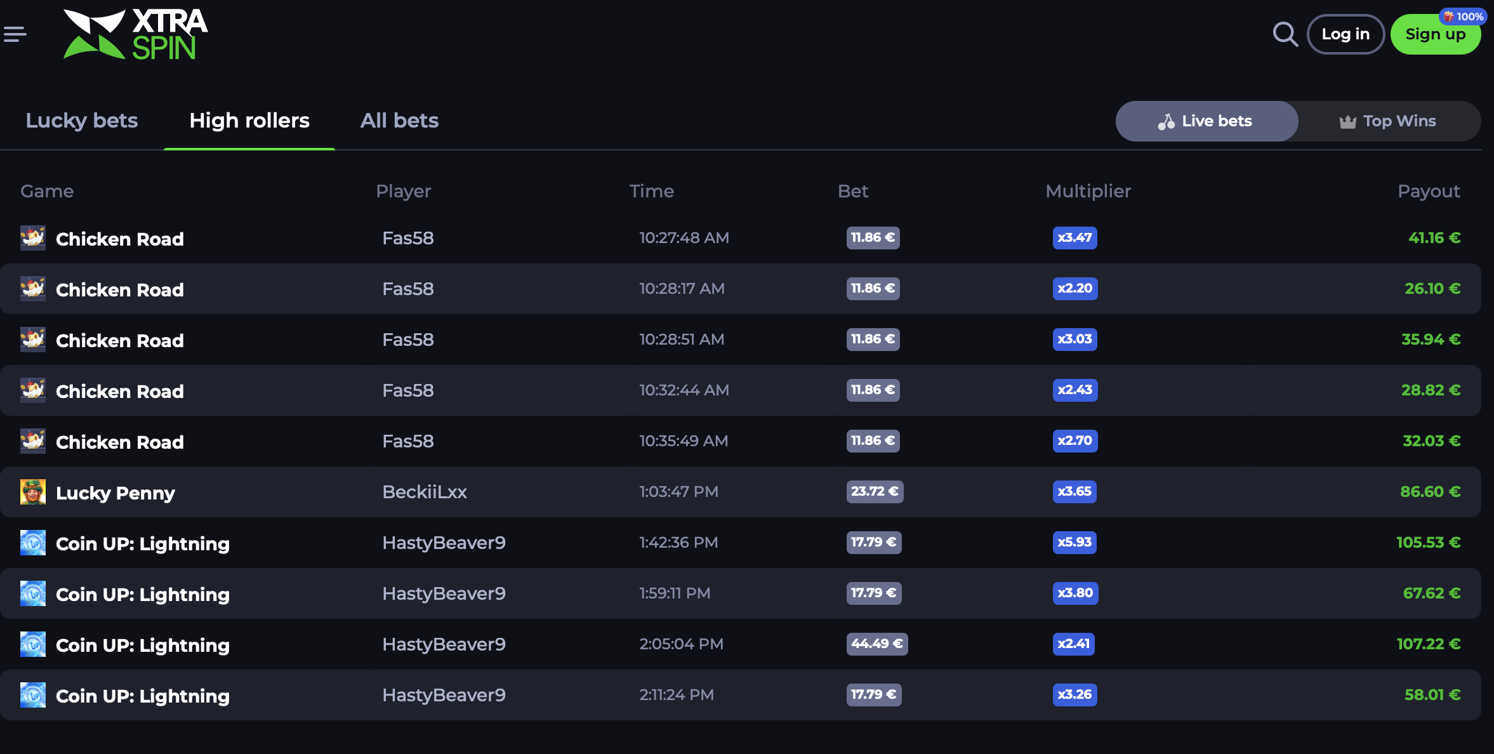Click the crown icon in Top Wins
This screenshot has height=754, width=1494.
[x=1347, y=122]
